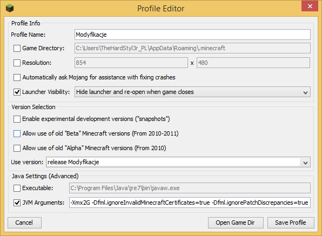Click the resolution width field 854
Image resolution: width=322 pixels, height=236 pixels.
pos(131,63)
